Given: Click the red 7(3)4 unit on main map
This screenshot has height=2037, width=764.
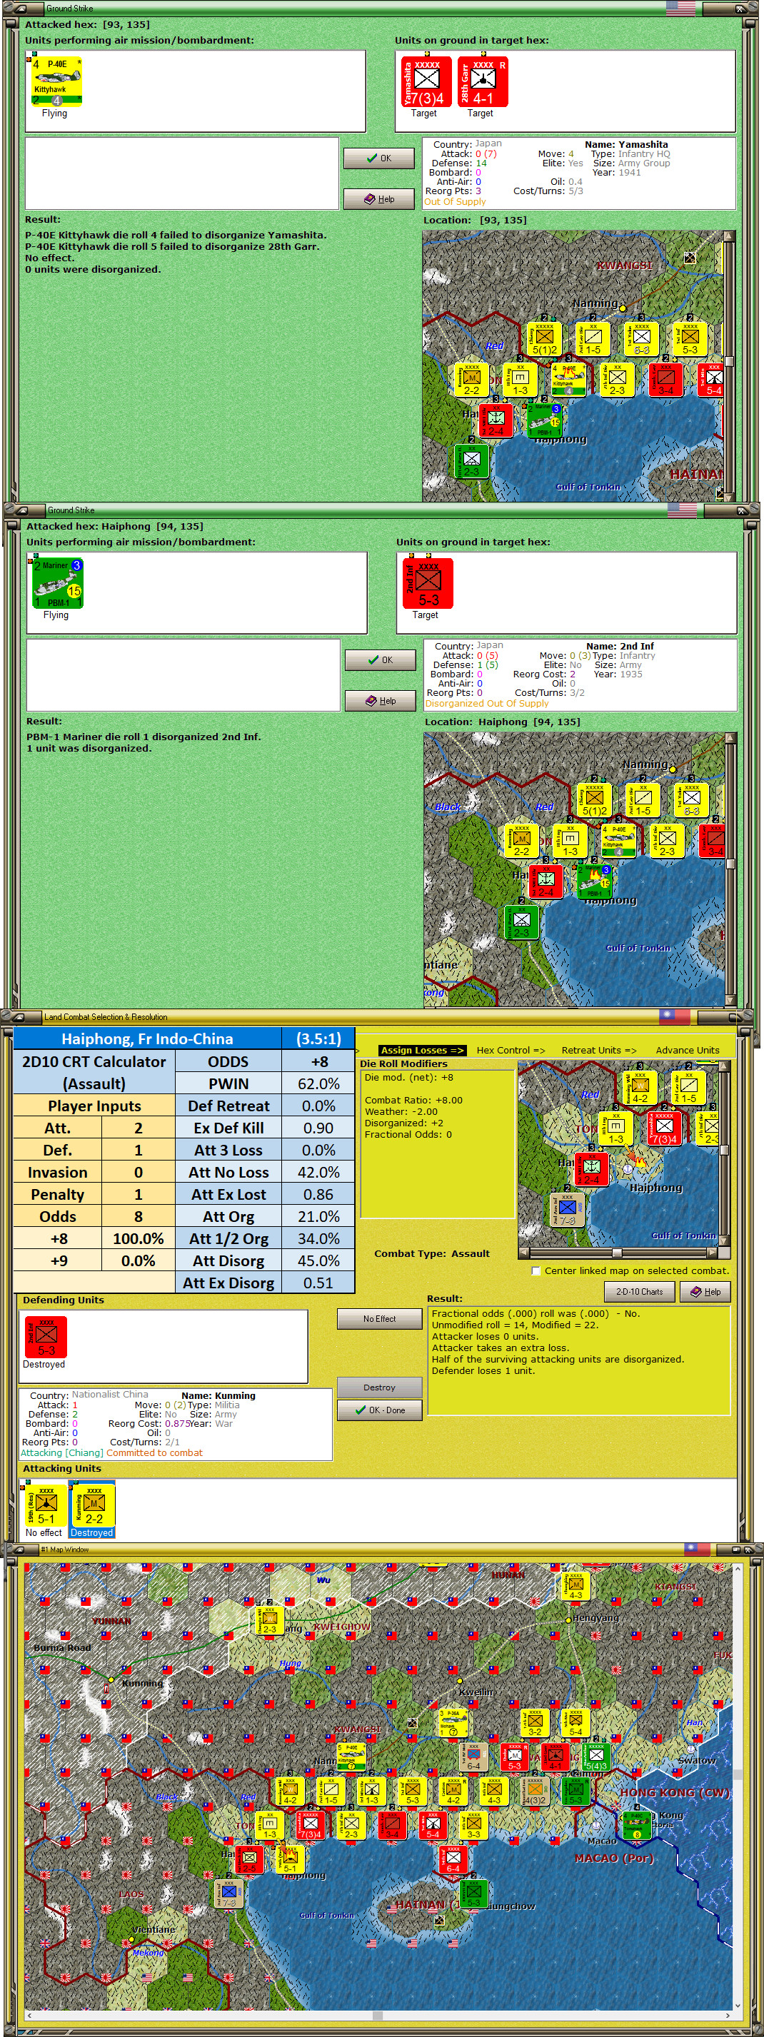Looking at the screenshot, I should (x=310, y=1825).
